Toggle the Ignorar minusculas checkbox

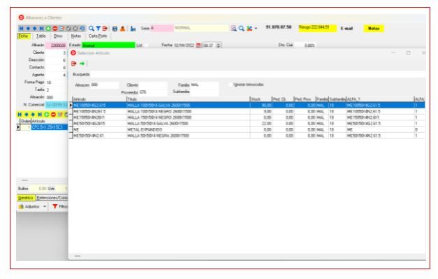231,85
